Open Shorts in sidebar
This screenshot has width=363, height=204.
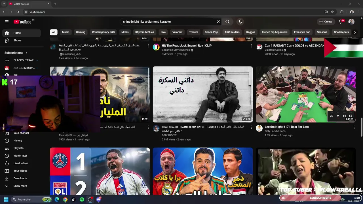(22, 41)
